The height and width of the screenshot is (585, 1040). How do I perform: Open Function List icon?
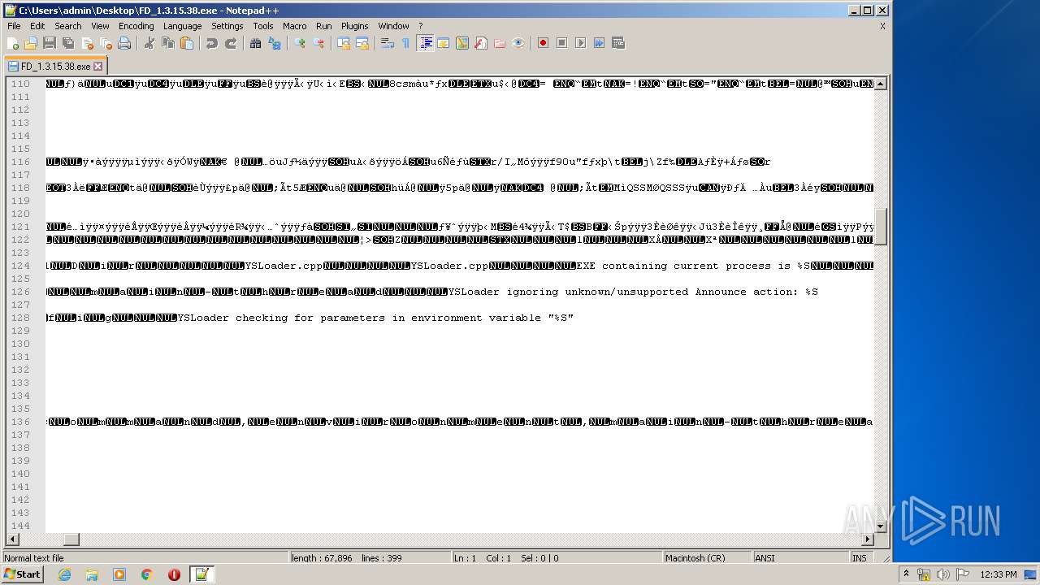[481, 43]
